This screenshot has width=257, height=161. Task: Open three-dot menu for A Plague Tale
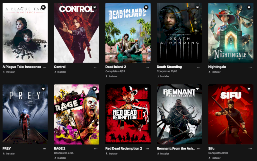click(x=44, y=67)
